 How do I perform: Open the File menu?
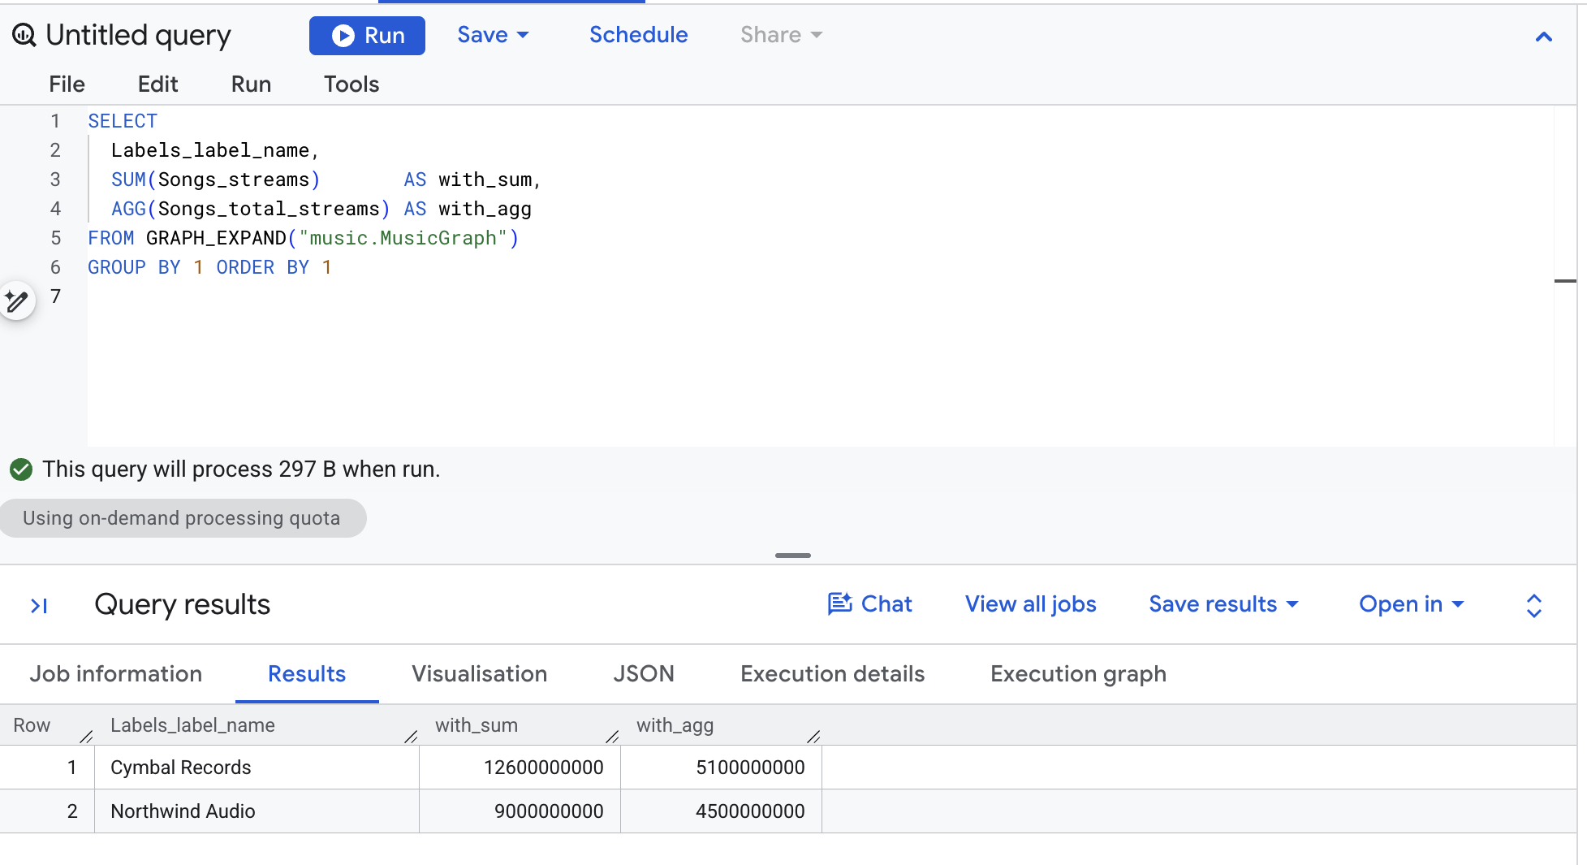click(x=67, y=84)
